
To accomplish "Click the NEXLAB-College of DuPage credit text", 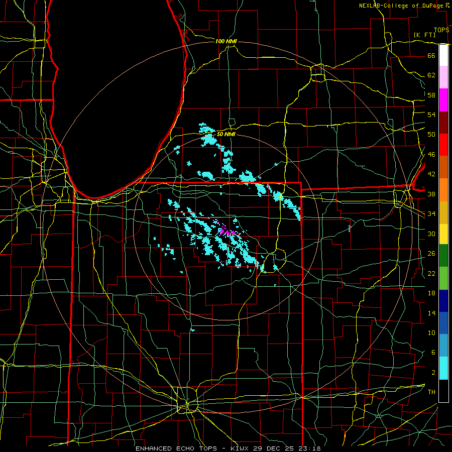I will pos(401,6).
